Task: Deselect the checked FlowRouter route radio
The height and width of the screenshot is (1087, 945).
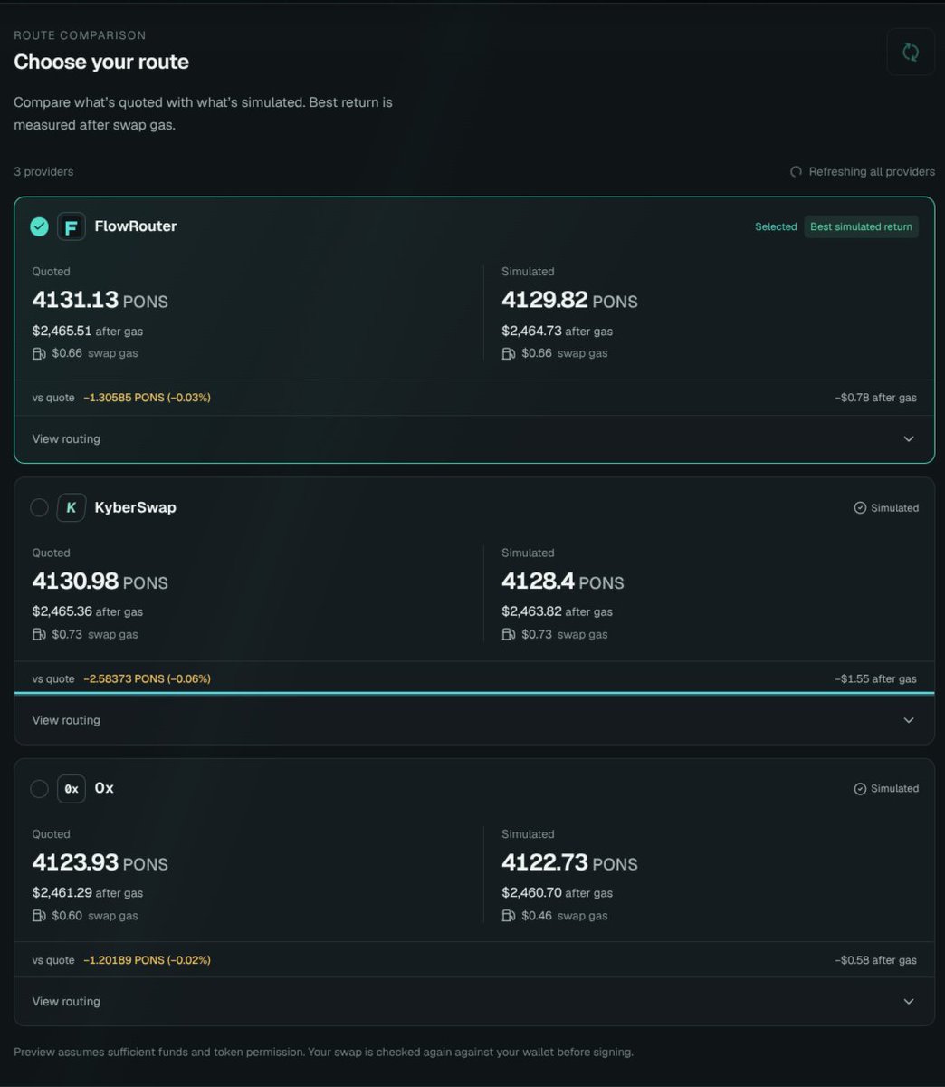Action: (x=39, y=226)
